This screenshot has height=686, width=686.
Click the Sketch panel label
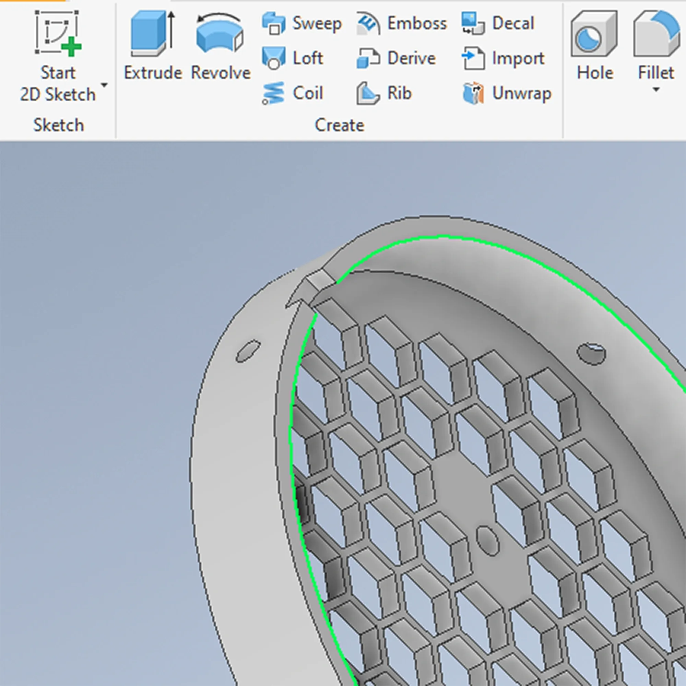tap(59, 125)
